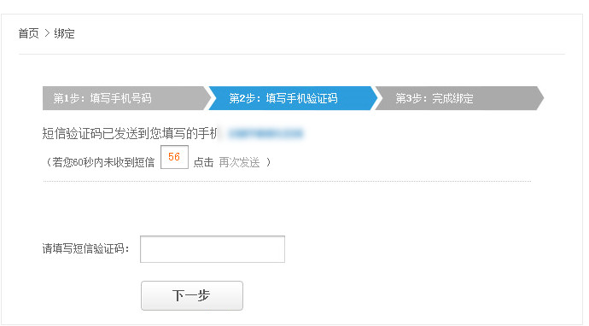
Task: Click the 短信验证码已发送 message text
Action: [130, 133]
